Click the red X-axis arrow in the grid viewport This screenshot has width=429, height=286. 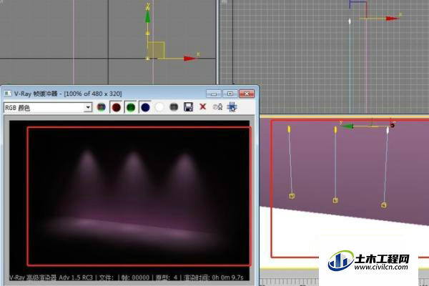392,19
